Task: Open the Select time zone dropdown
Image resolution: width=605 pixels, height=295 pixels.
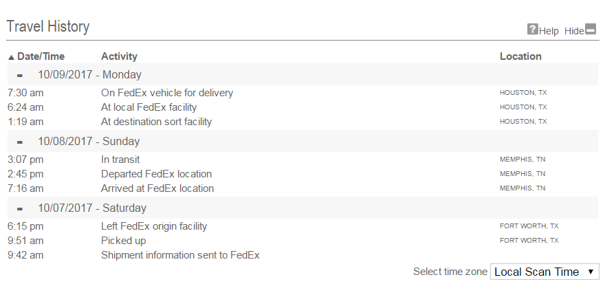Action: tap(544, 272)
